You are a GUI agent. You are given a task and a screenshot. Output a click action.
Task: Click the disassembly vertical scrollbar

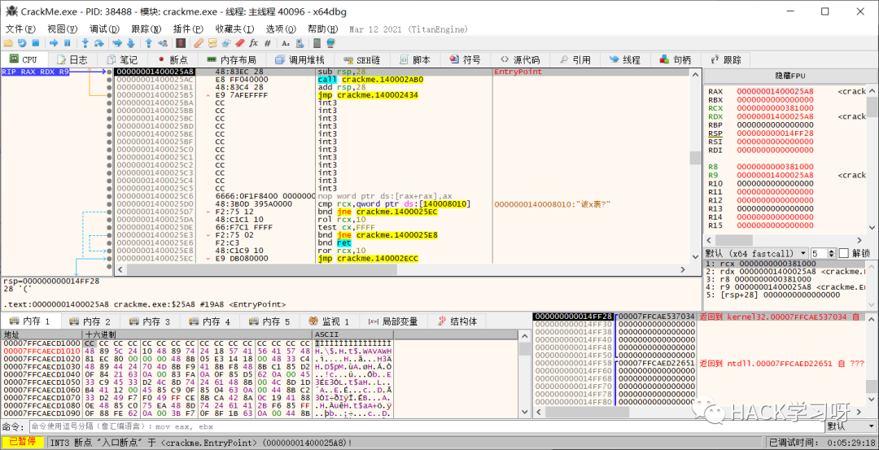pos(694,163)
